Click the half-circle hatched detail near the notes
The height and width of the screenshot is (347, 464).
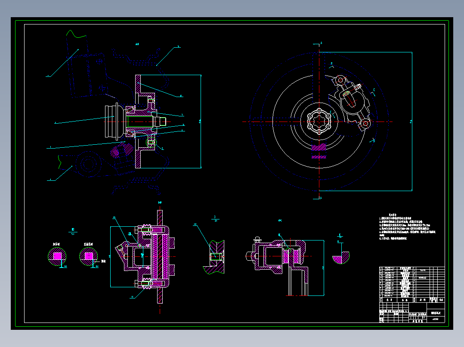point(341,258)
